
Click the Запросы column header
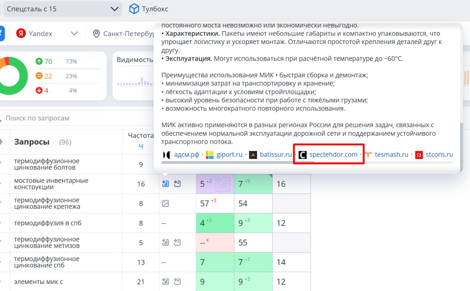32,142
